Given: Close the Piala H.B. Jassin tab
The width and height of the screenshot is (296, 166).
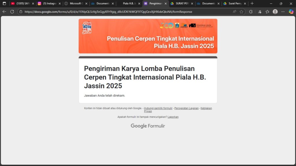Looking at the screenshot, I should (x=139, y=4).
